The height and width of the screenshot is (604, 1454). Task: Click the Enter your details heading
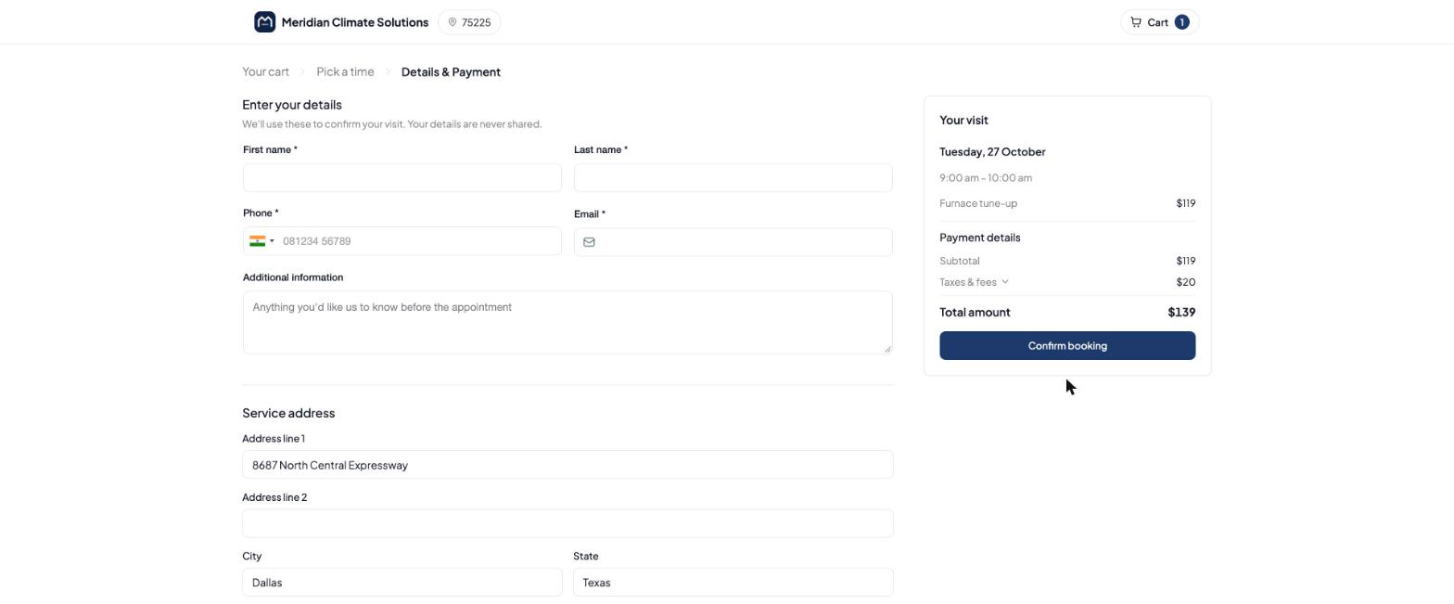292,105
